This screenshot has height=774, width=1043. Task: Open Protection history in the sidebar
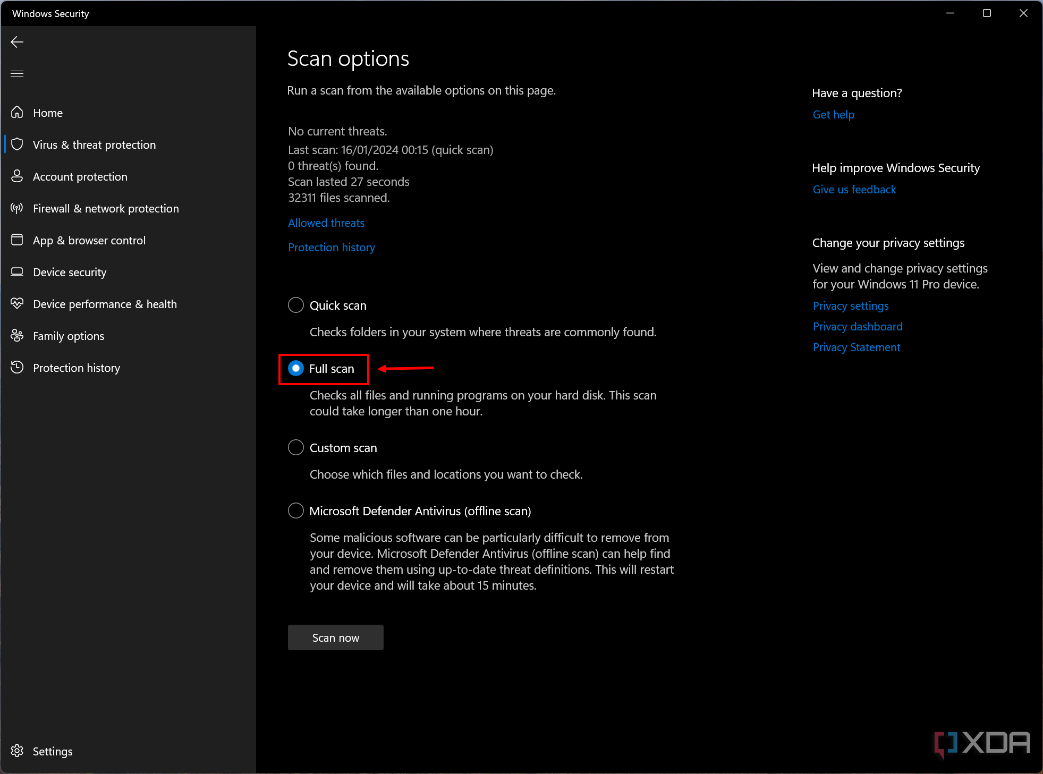click(128, 368)
